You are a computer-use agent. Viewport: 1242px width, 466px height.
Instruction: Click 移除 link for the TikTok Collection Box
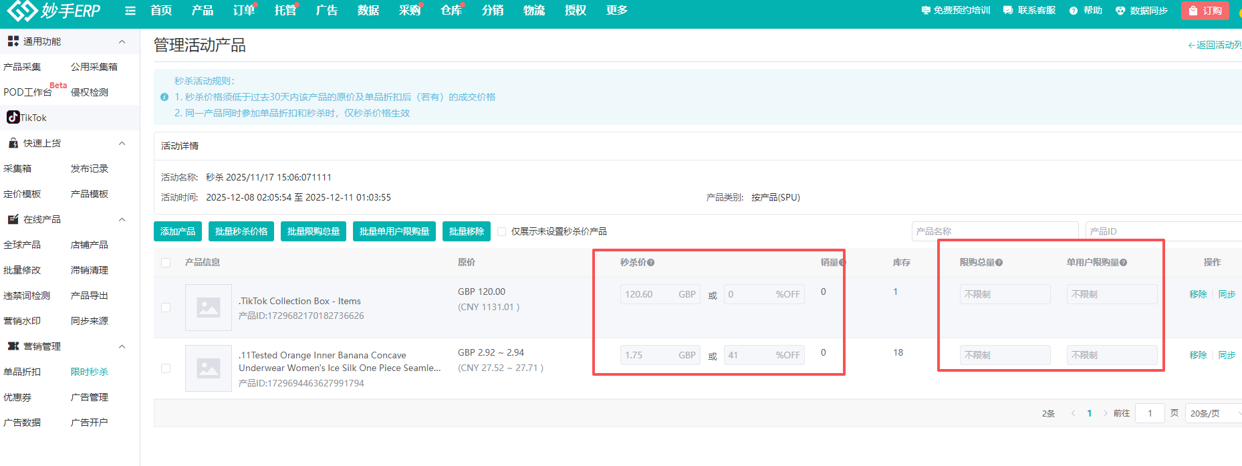(x=1198, y=294)
